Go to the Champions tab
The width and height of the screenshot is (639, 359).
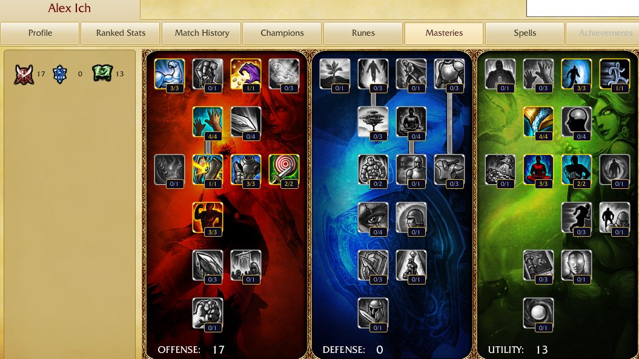(282, 33)
